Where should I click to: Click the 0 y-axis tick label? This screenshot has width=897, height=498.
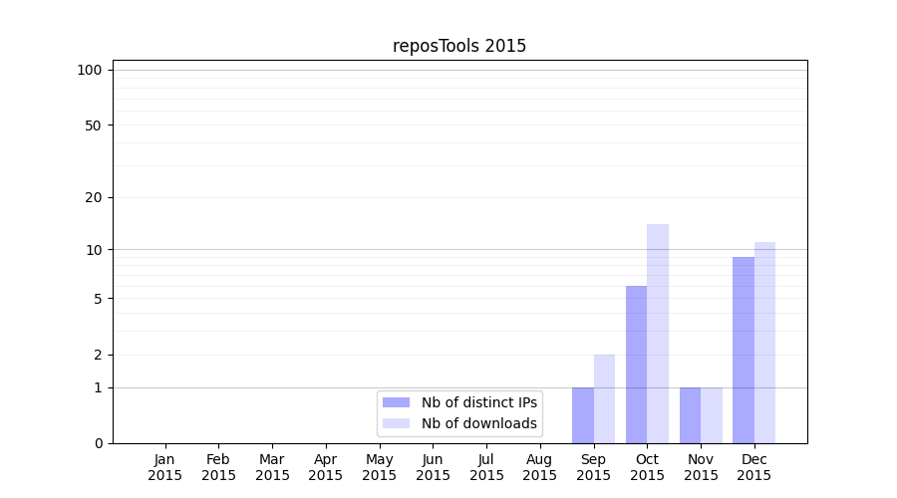(98, 443)
